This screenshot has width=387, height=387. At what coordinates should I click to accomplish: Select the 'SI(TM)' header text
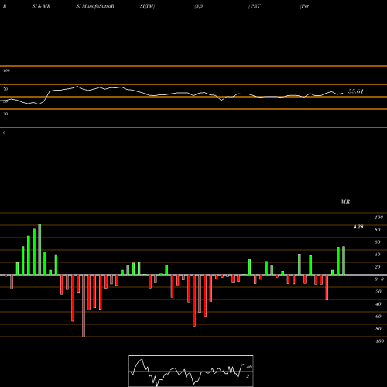[x=147, y=6]
